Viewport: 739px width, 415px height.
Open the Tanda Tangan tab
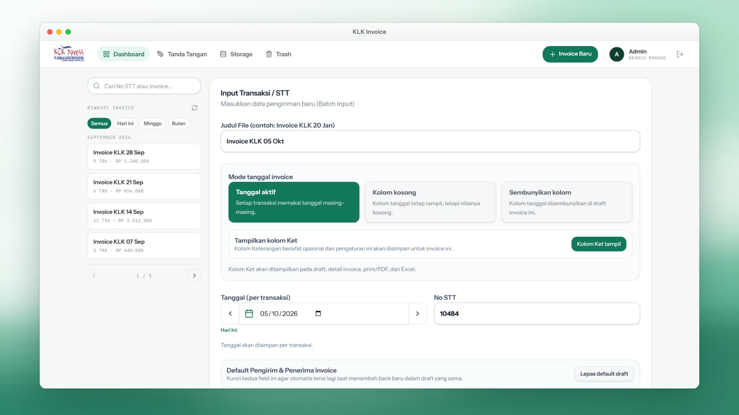coord(182,54)
